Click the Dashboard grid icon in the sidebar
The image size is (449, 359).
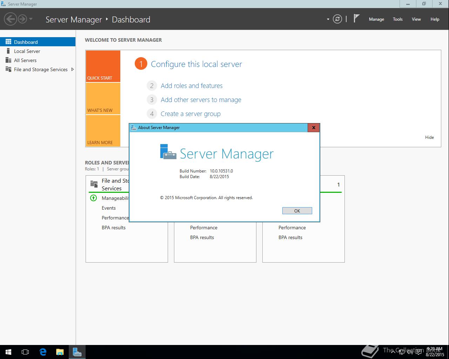(8, 42)
